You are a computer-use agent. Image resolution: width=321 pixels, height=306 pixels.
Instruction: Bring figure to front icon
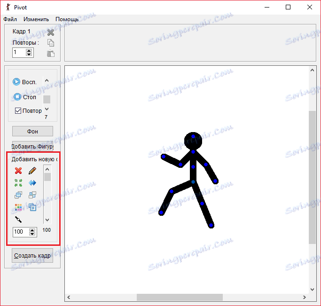(x=18, y=195)
